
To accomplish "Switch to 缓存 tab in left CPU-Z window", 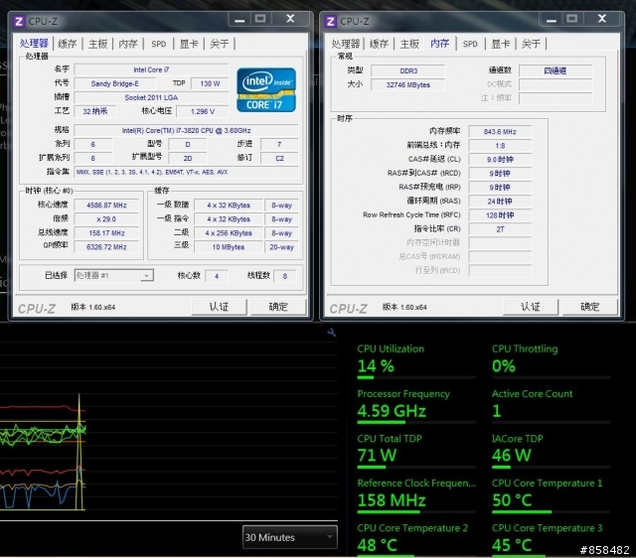I will [x=68, y=44].
